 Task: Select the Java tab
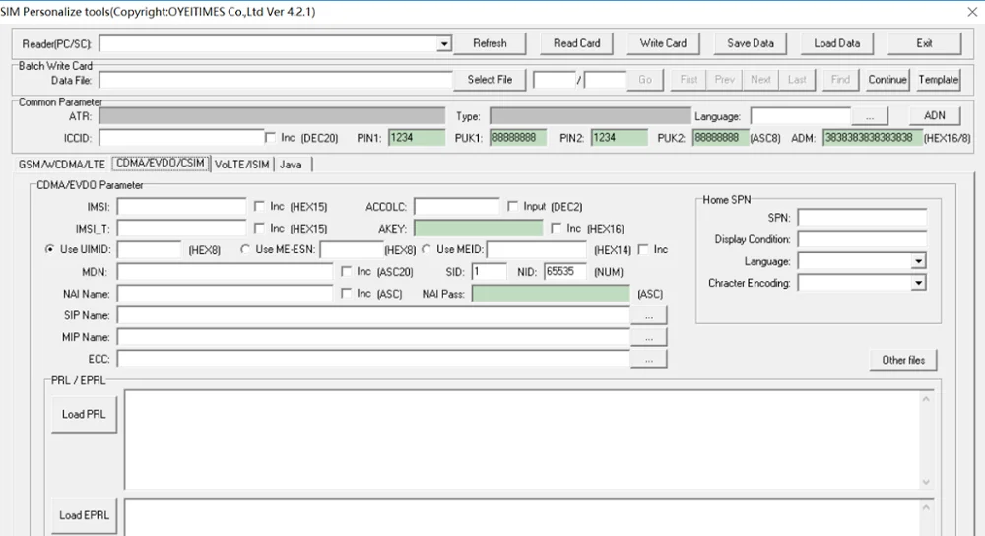tap(291, 165)
